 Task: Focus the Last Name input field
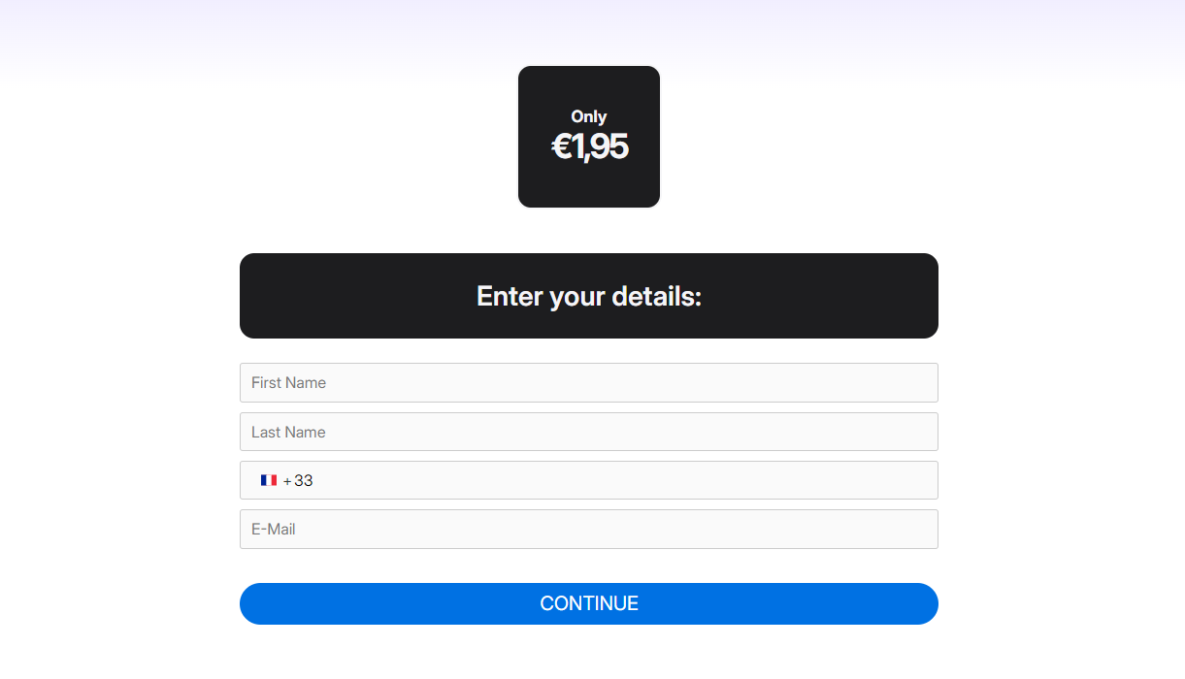[588, 432]
